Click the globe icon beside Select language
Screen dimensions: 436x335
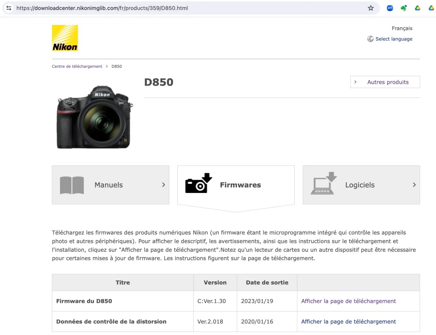tap(370, 39)
